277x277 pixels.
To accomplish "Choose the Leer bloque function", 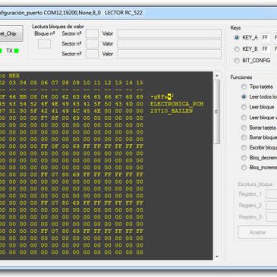I will (x=244, y=107).
